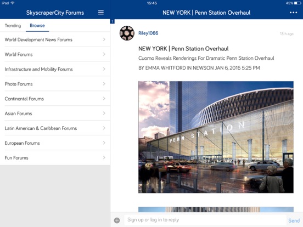Expand the Continental Forums chevron

click(x=104, y=99)
